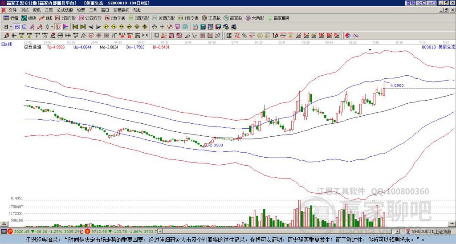
Task: Open the 赢家轮 wheel tool
Action: 233,18
